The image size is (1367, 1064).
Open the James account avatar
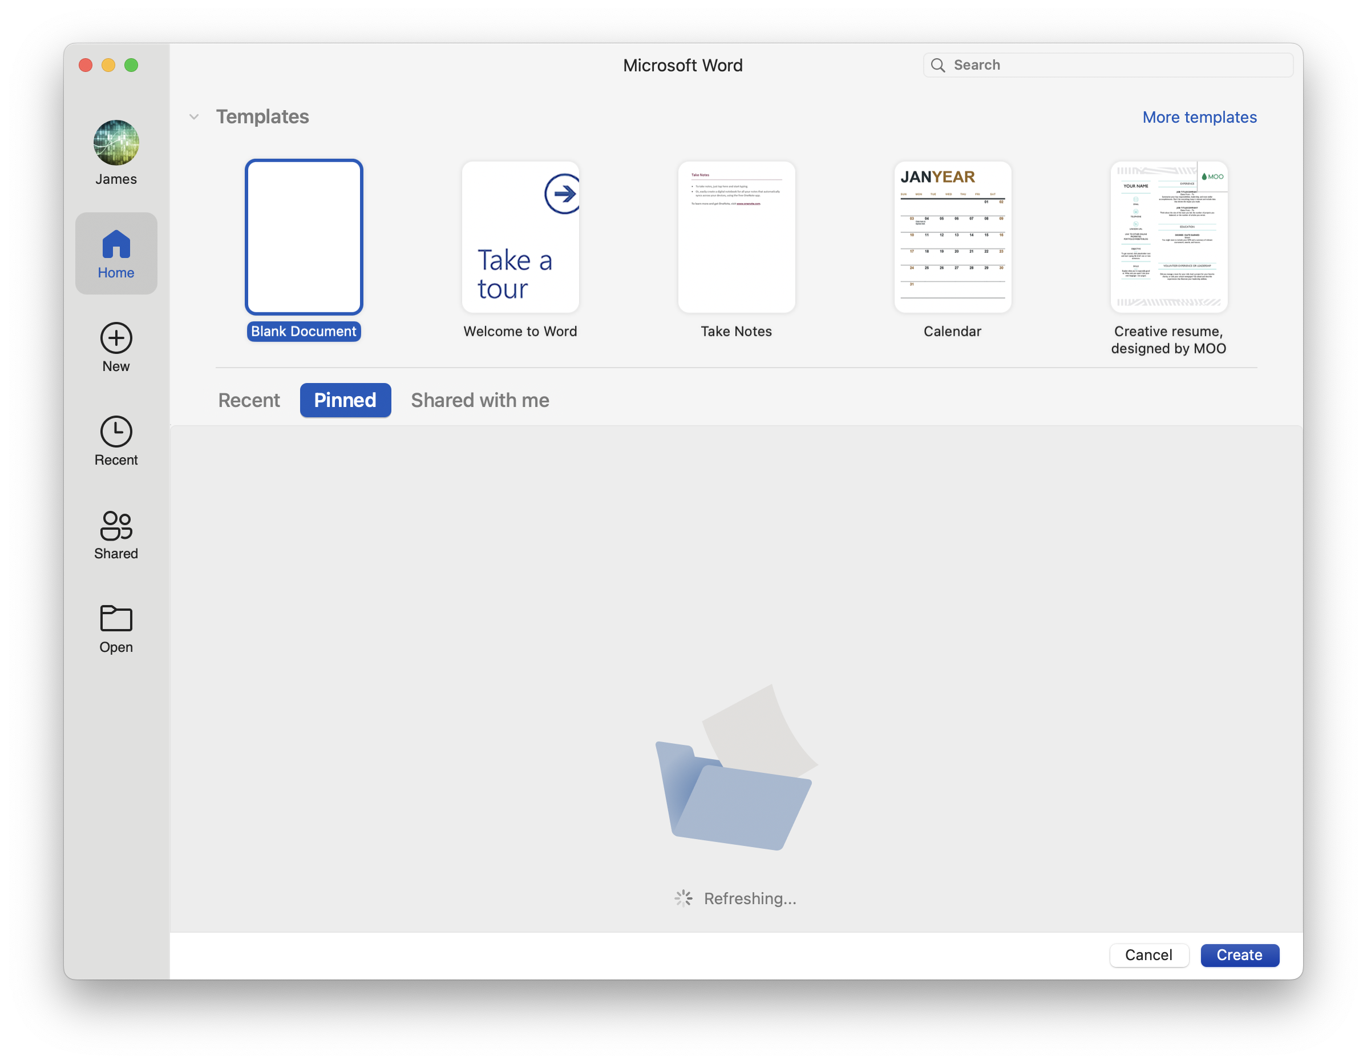pos(116,143)
